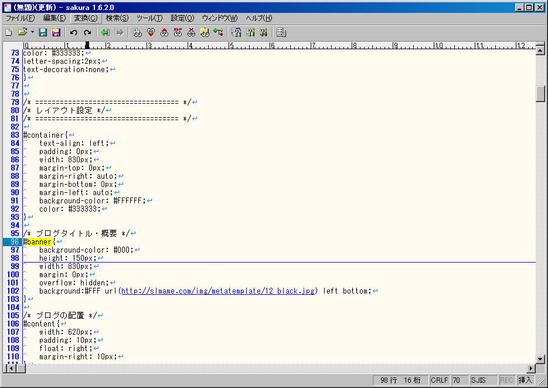The image size is (548, 388).
Task: Click the last toolbar list icon
Action: point(281,32)
